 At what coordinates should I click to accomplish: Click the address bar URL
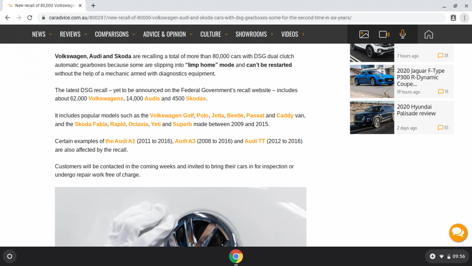tap(200, 18)
